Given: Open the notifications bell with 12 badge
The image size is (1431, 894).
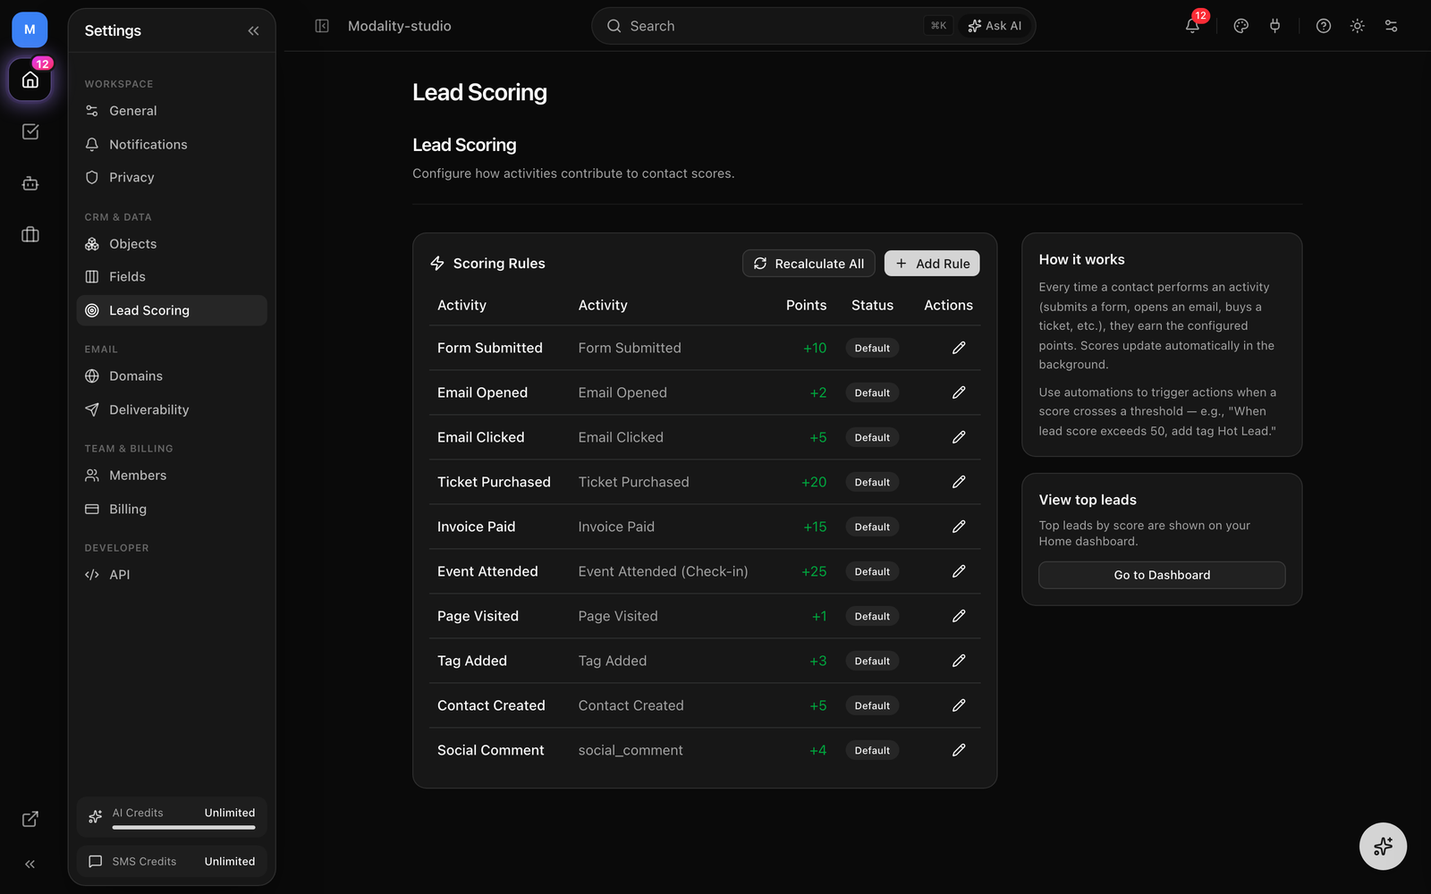Looking at the screenshot, I should point(1193,26).
